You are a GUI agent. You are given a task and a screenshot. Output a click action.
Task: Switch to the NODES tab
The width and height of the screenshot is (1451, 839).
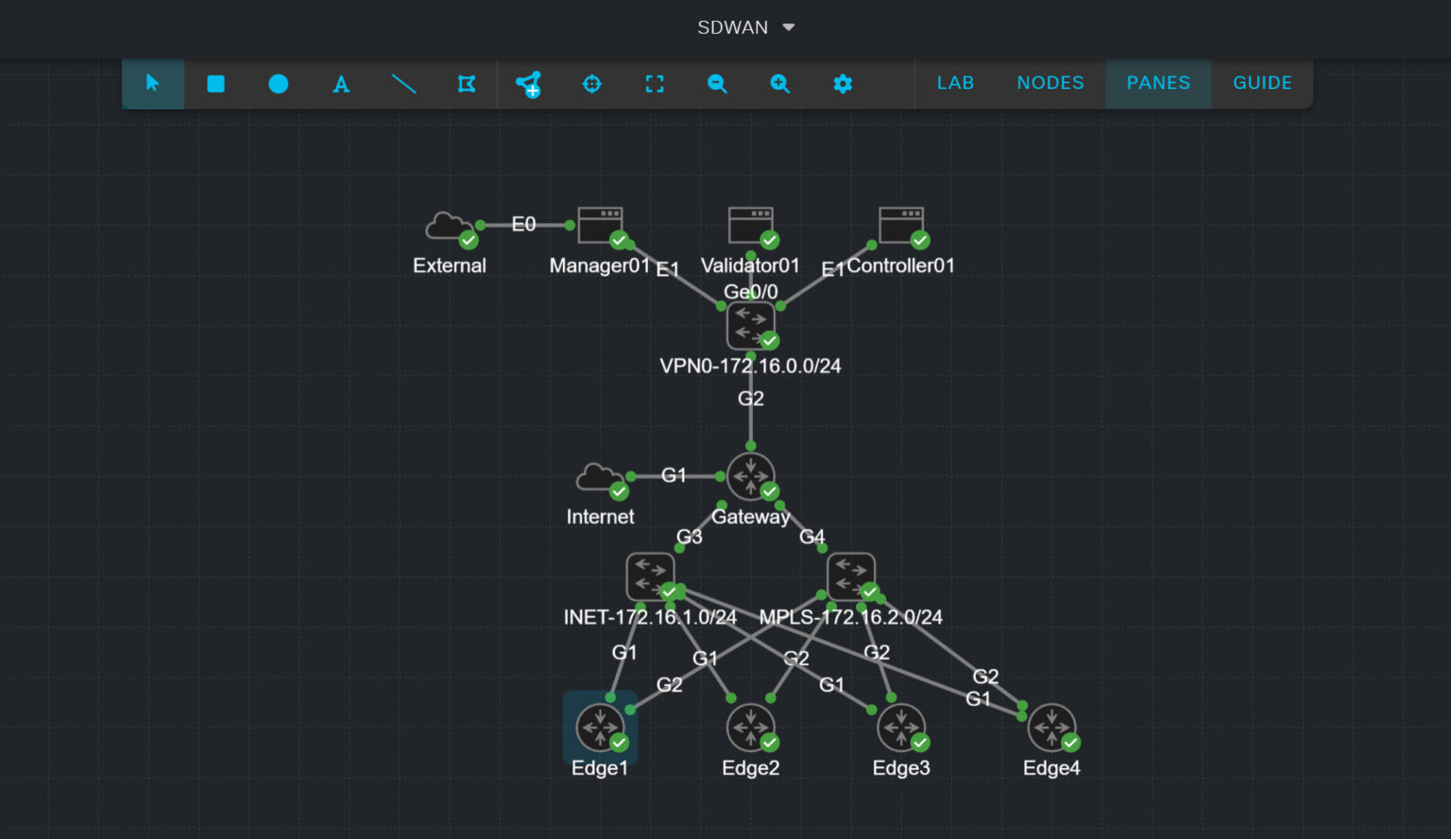pyautogui.click(x=1050, y=83)
